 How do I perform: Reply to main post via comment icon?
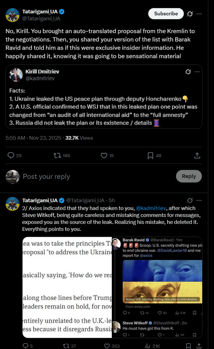pyautogui.click(x=11, y=155)
